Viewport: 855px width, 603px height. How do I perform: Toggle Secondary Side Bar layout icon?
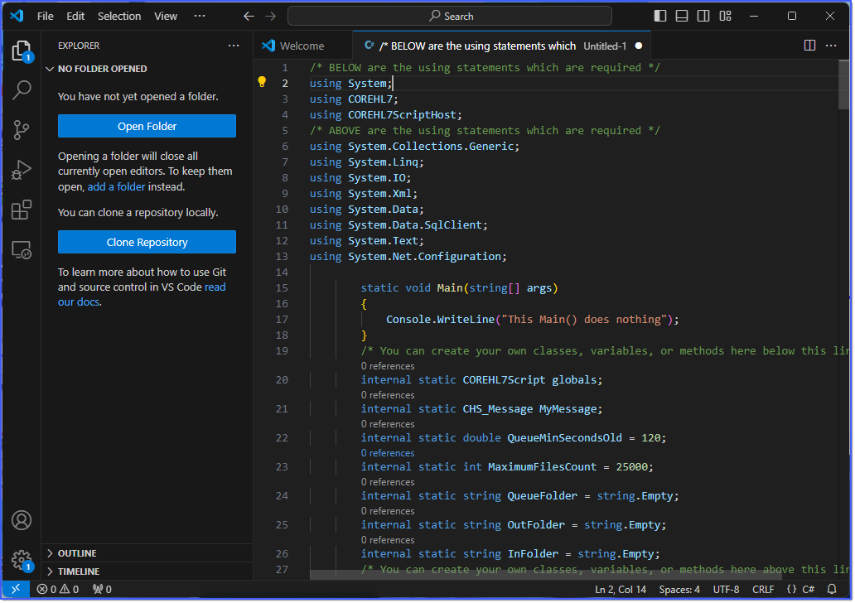coord(704,16)
